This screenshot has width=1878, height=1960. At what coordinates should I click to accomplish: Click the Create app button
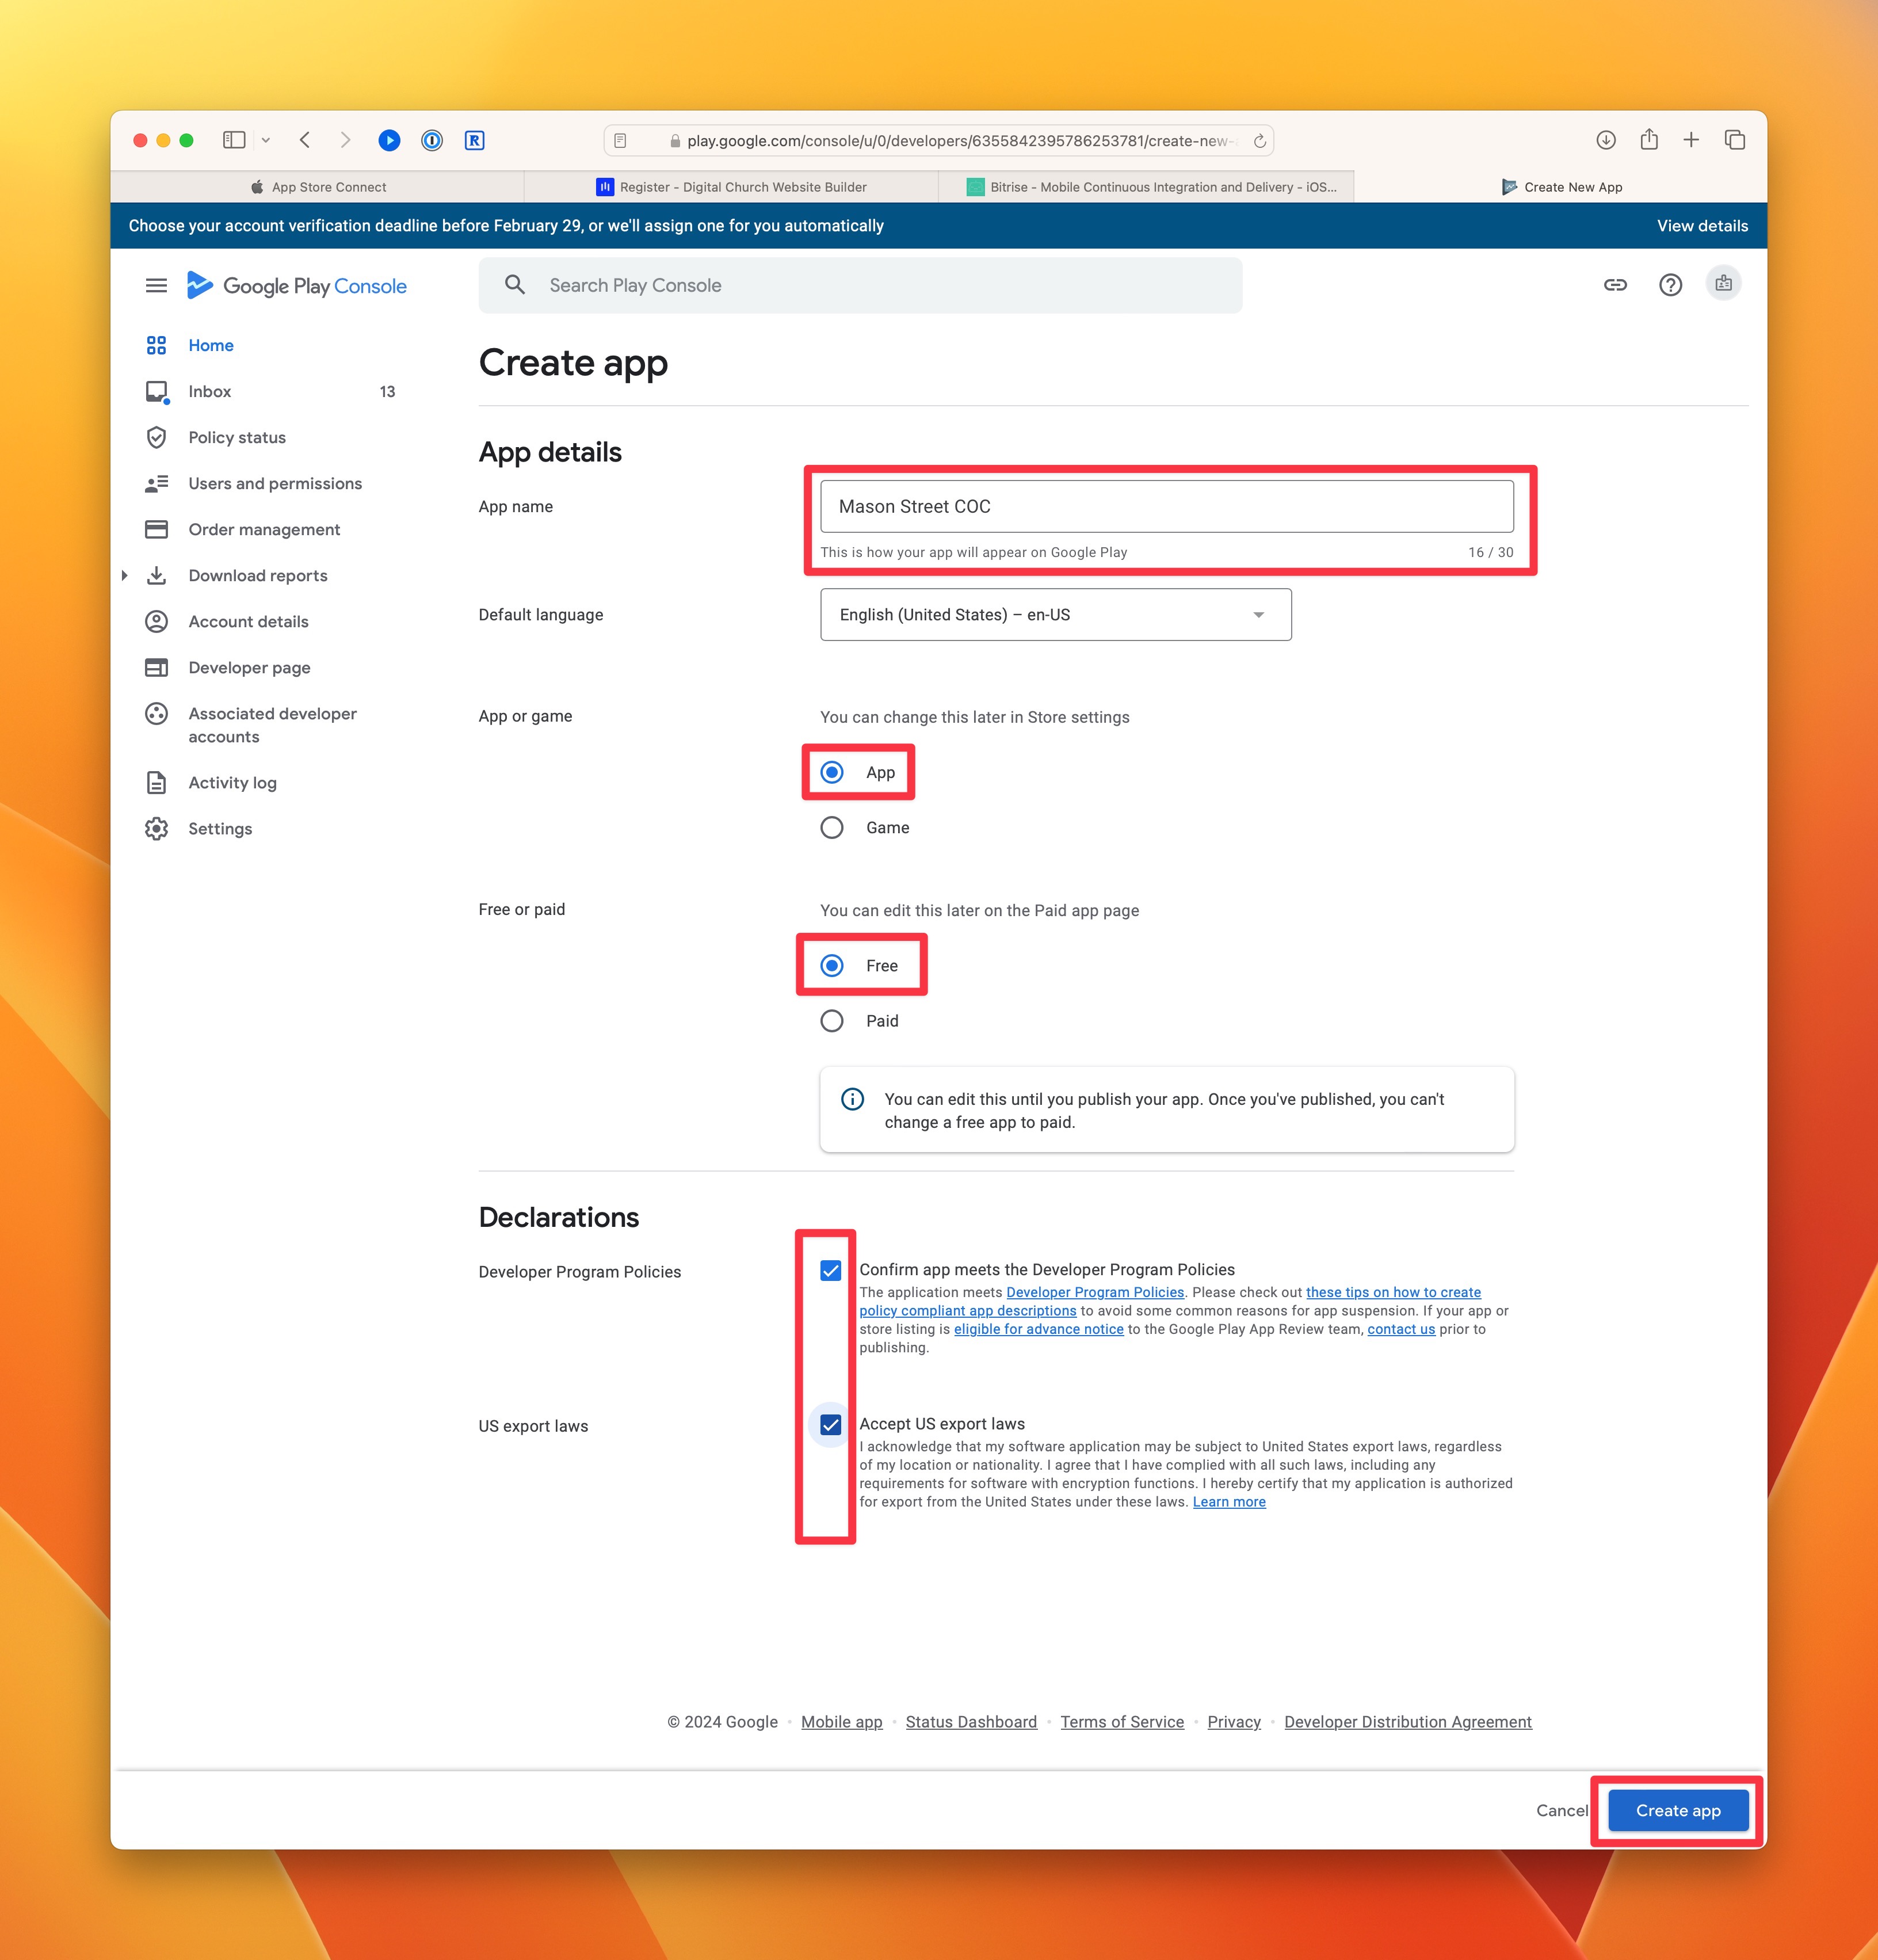pyautogui.click(x=1678, y=1810)
